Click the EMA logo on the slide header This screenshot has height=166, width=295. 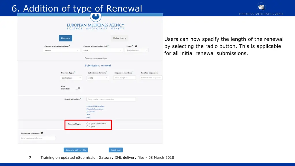pos(261,9)
